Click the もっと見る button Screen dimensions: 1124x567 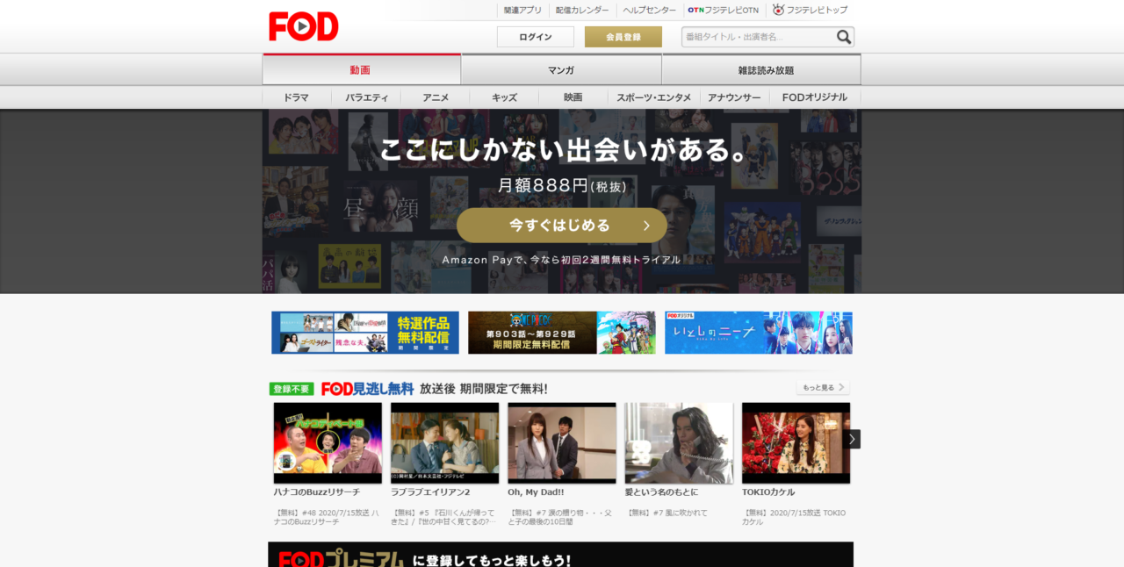click(823, 387)
